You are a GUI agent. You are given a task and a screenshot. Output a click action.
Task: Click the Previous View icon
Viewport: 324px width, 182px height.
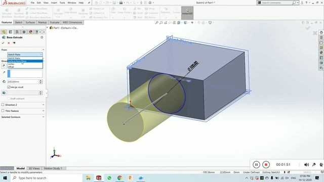coord(166,23)
